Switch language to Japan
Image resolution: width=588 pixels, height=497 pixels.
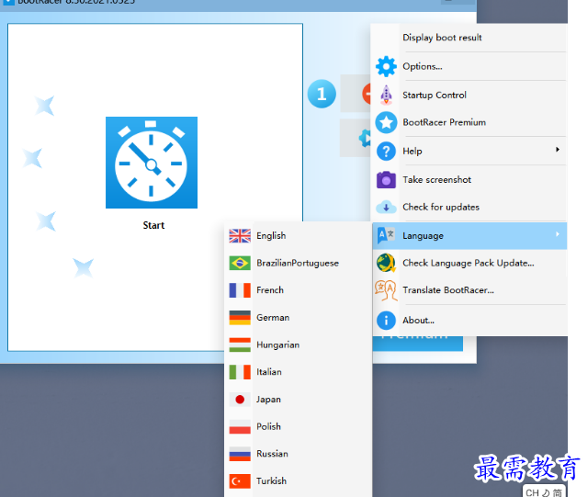(x=298, y=400)
